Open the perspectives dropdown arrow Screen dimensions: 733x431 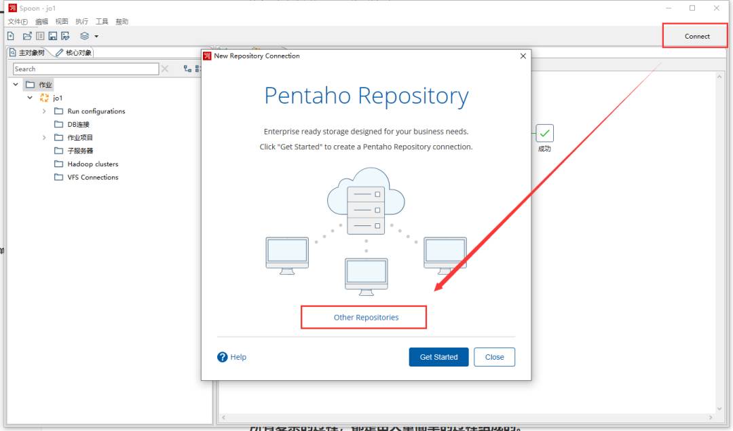pyautogui.click(x=96, y=36)
